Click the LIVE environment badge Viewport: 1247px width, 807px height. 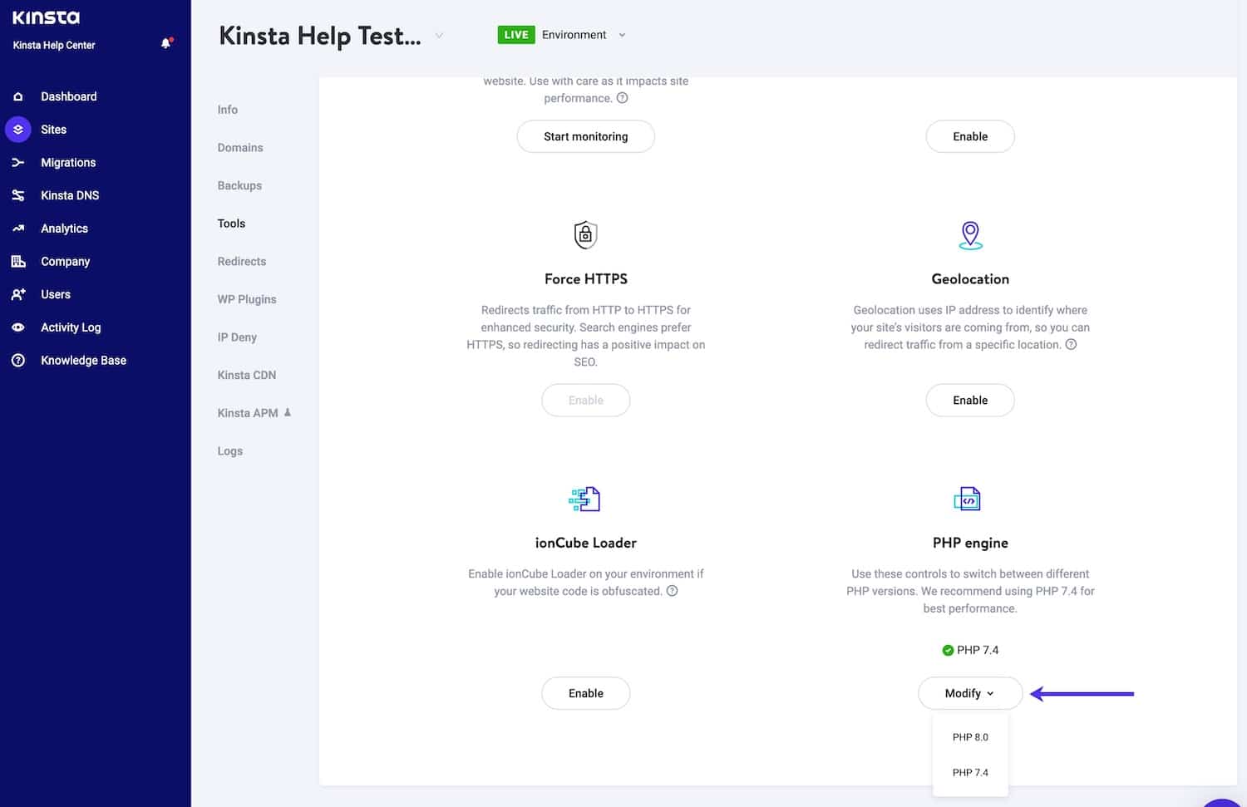516,35
